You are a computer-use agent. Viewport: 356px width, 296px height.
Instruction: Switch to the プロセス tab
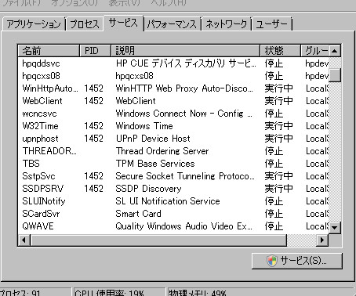point(85,24)
